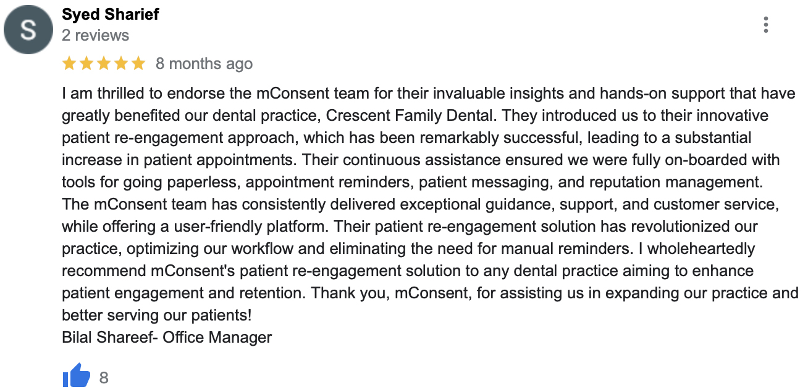Click the fifth gold rating star

(x=138, y=63)
